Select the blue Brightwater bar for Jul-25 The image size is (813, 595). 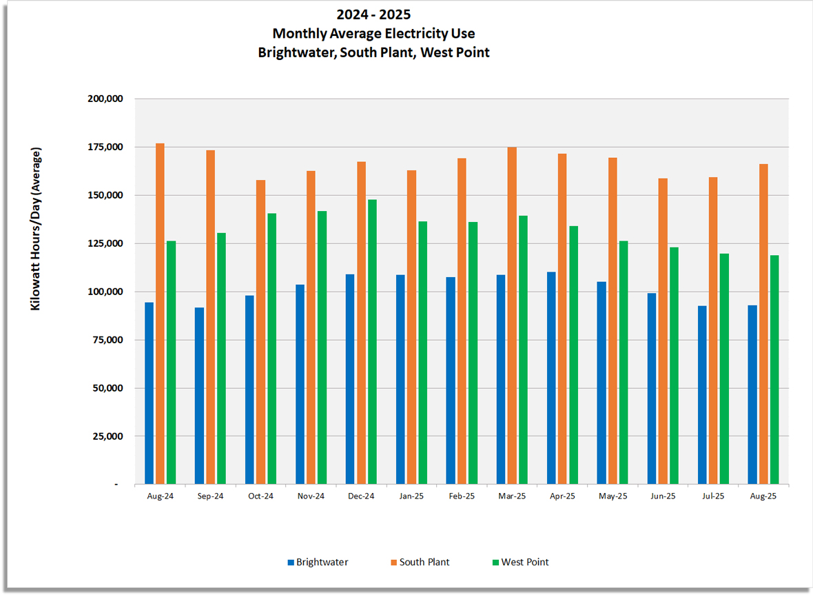[702, 395]
